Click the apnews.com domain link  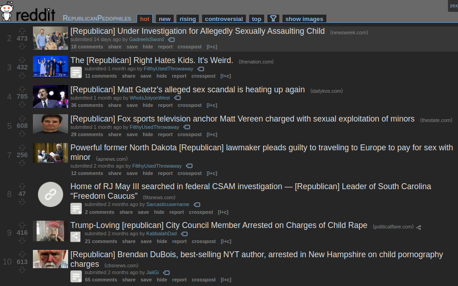pyautogui.click(x=112, y=159)
